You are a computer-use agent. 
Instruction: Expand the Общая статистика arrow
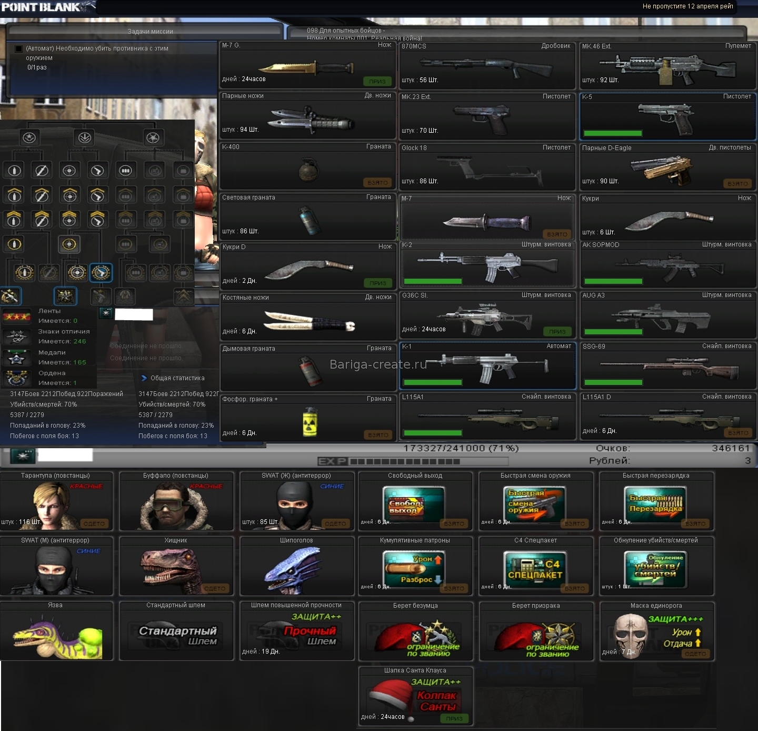[144, 378]
